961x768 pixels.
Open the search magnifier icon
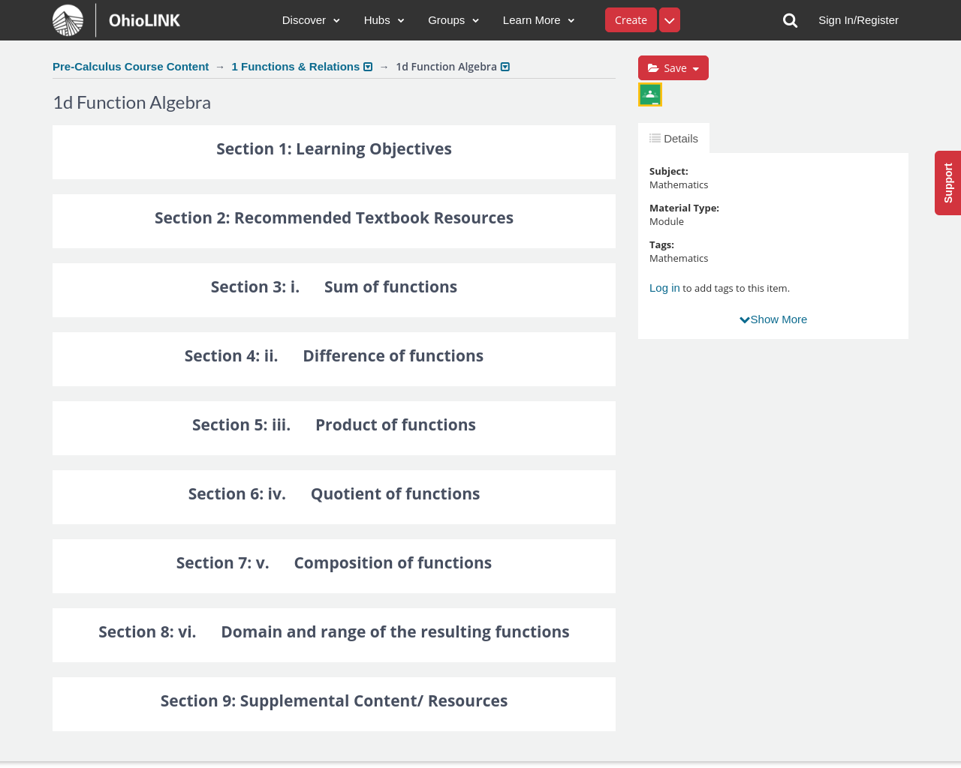point(790,20)
